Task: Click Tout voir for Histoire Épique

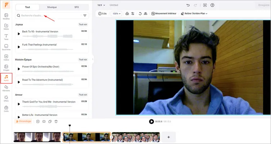Action: pyautogui.click(x=83, y=60)
